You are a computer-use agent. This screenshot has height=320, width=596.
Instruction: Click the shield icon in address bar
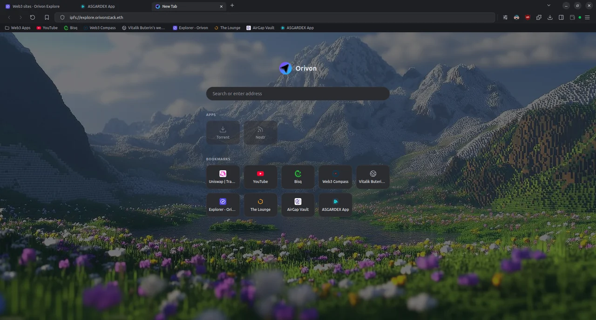62,17
